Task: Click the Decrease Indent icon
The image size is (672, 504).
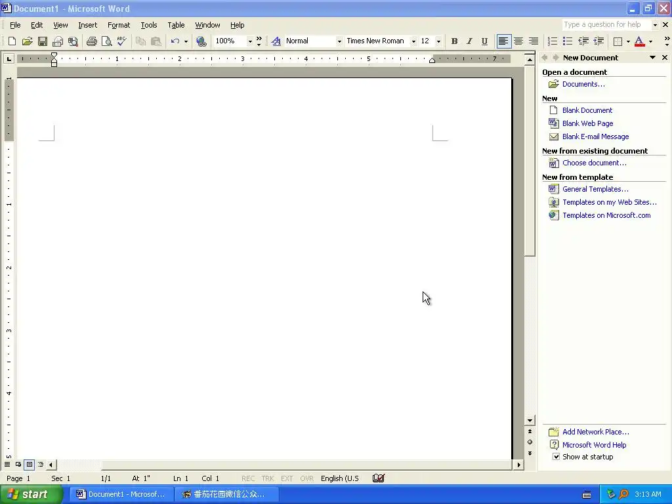Action: pyautogui.click(x=583, y=41)
